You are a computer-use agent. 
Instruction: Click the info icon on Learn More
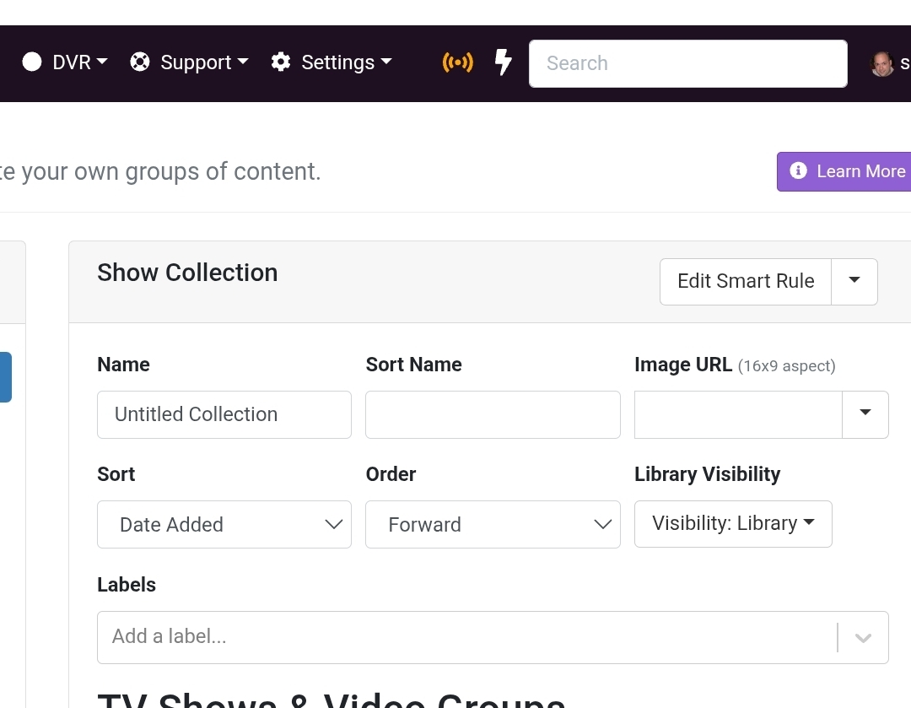click(x=798, y=171)
